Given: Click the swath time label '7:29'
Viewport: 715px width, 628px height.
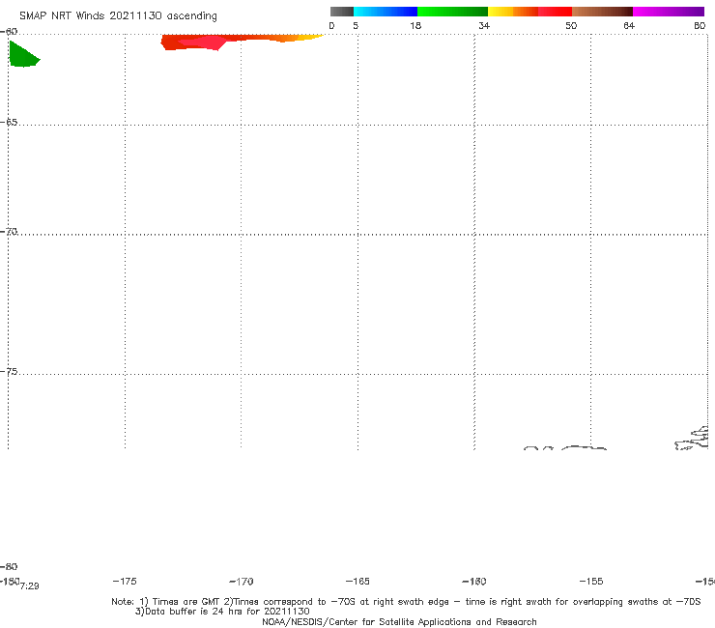Looking at the screenshot, I should [x=30, y=586].
